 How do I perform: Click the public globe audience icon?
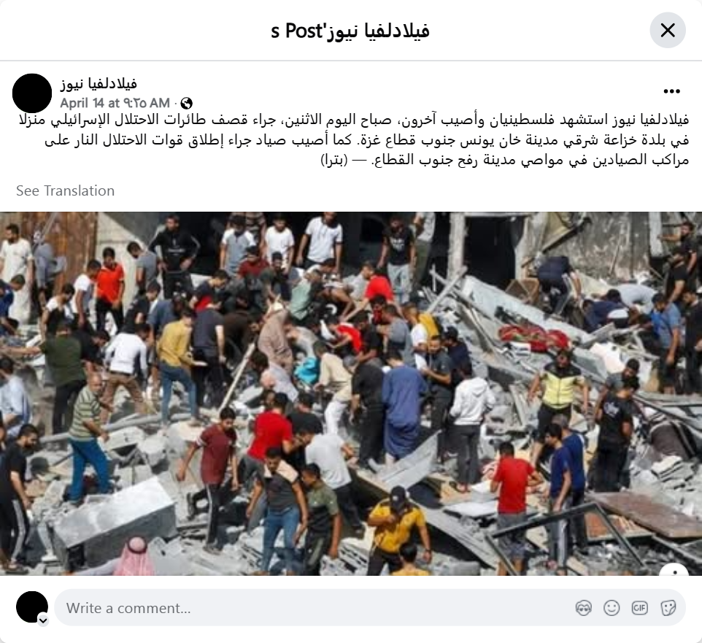[x=186, y=104]
